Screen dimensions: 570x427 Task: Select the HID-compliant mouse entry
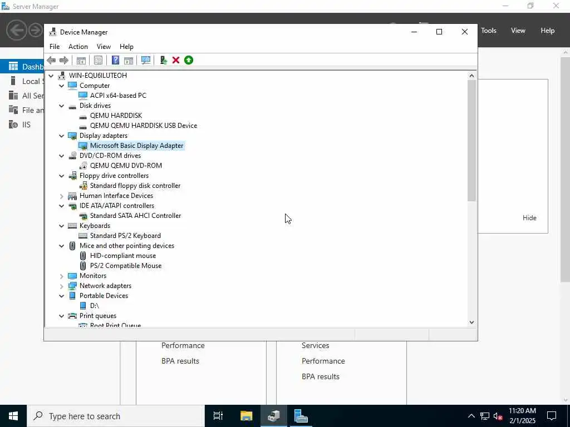[x=123, y=256]
